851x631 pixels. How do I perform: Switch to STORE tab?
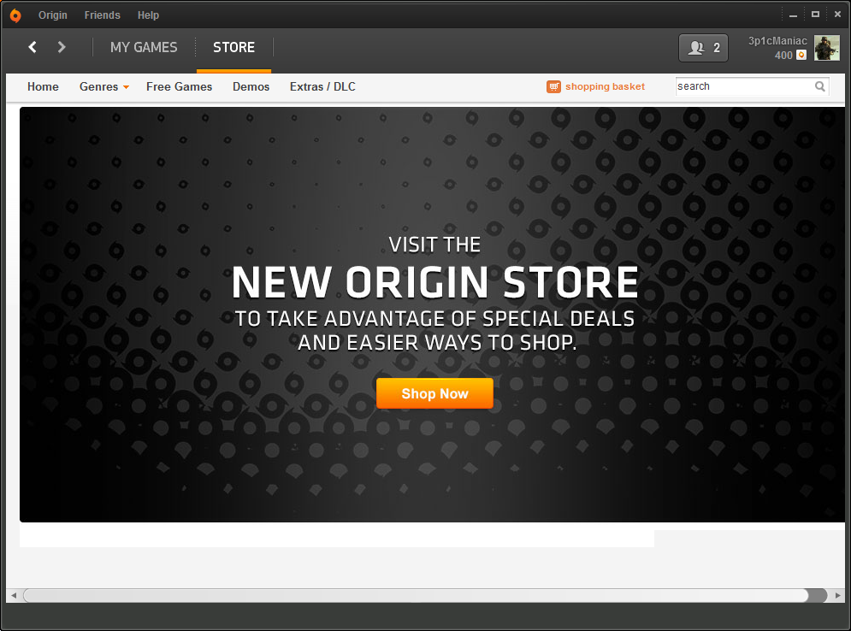pyautogui.click(x=233, y=47)
